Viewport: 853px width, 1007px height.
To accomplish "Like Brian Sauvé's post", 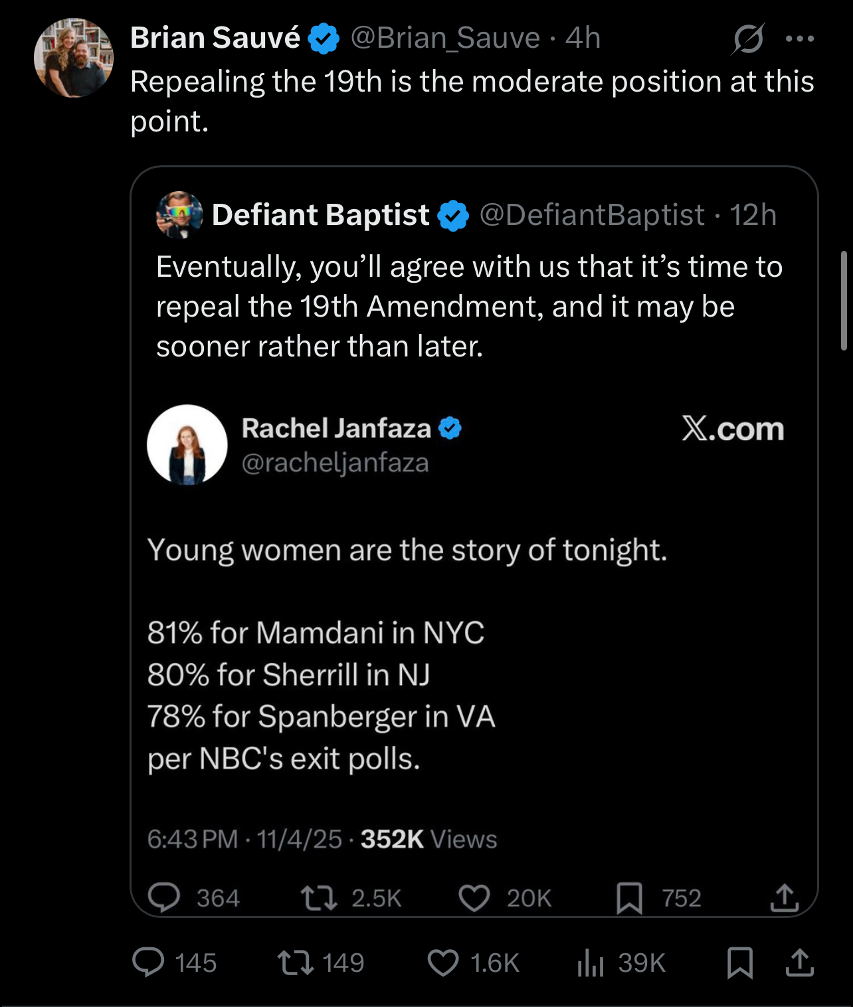I will 443,963.
